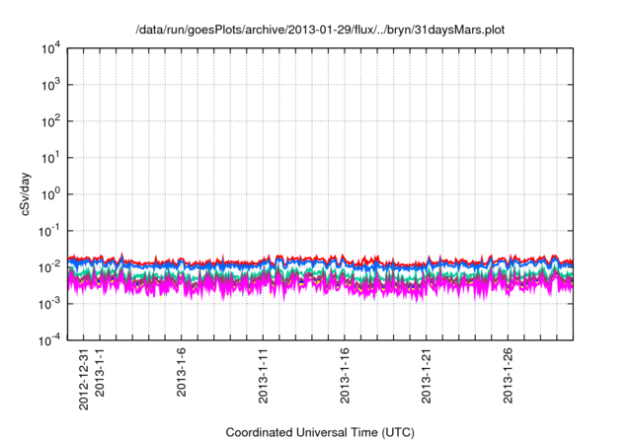Click the Coordinated Universal Time axis label
The image size is (632, 442).
[320, 432]
